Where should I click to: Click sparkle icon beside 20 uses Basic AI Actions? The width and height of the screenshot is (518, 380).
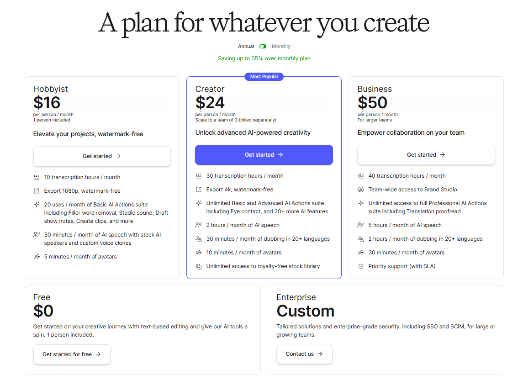point(37,205)
